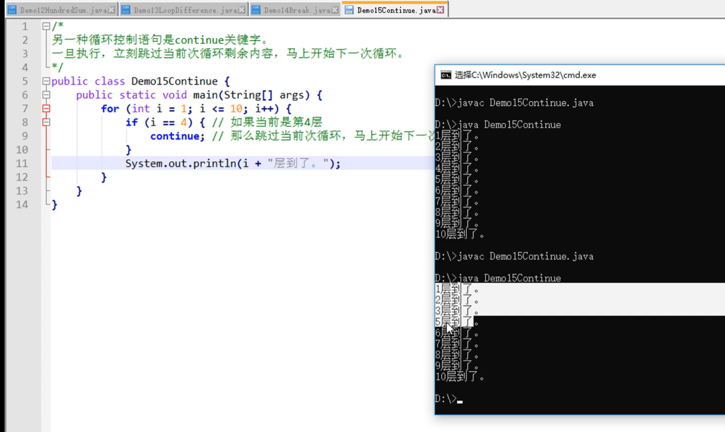Close the Demo13LoopDifference.java tab

coord(242,10)
